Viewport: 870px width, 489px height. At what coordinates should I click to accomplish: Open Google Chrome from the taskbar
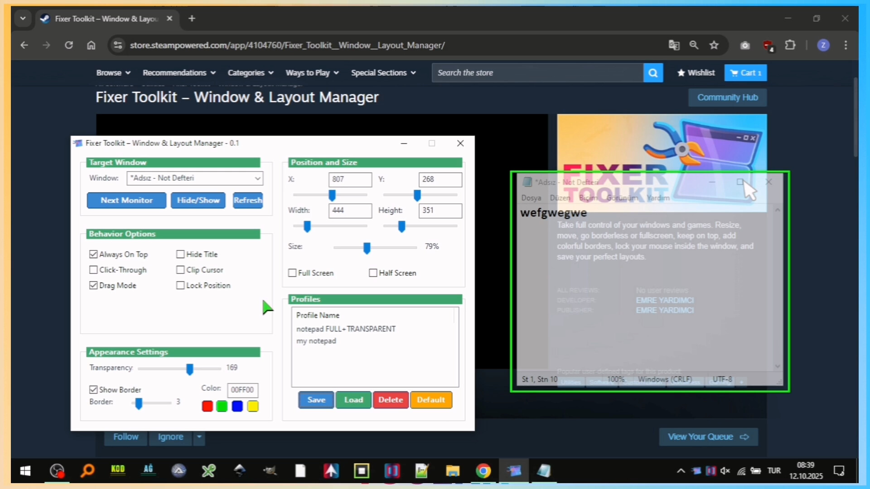[x=483, y=471]
